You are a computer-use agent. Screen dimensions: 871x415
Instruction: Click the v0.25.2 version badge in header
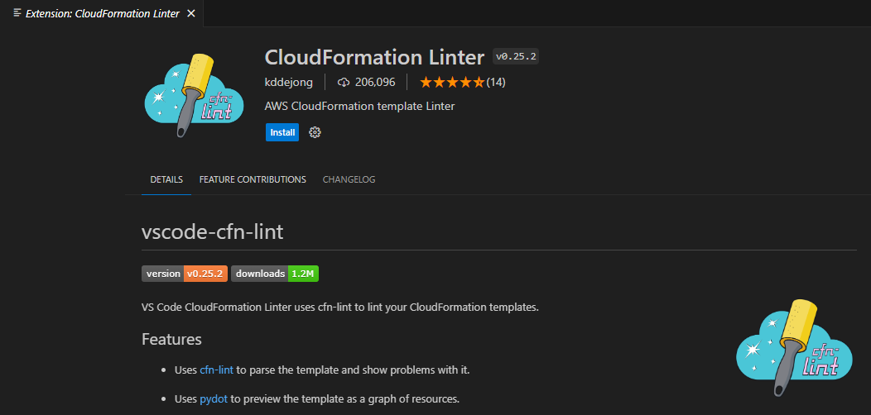click(516, 56)
